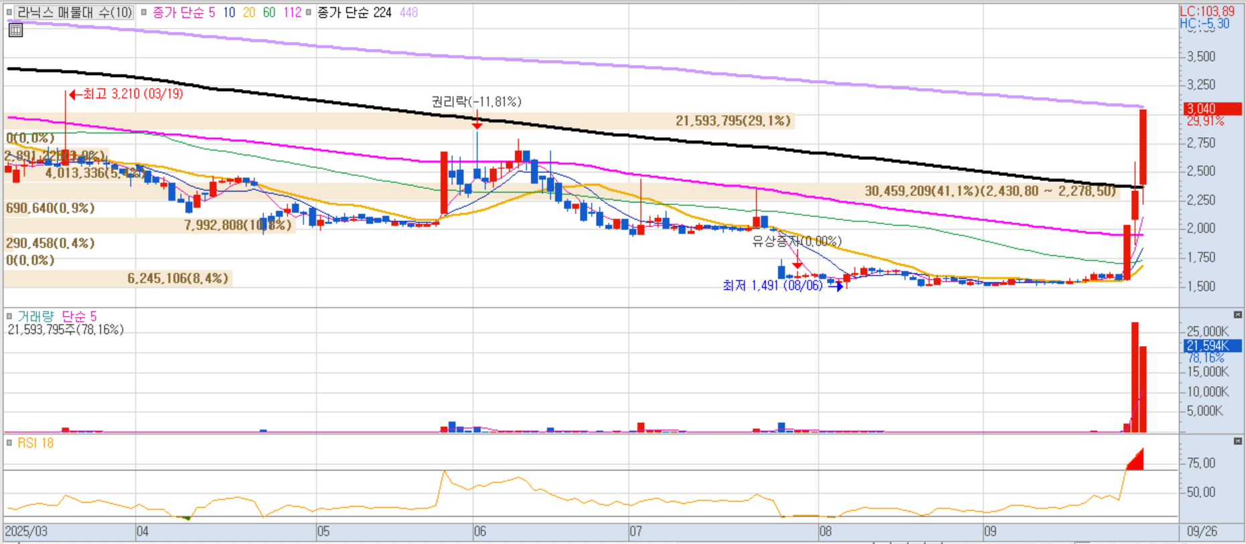Click the 3,500 price axis label
1246x544 pixels.
[x=1201, y=56]
